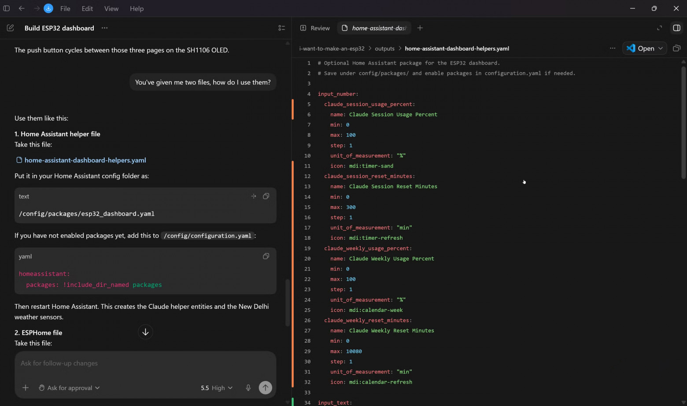The width and height of the screenshot is (687, 406).
Task: Click 'claude_weekly_reset_minutes:' key in code
Action: pos(368,320)
